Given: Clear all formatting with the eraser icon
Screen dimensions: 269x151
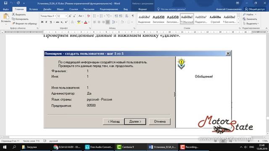Looking at the screenshot, I should point(88,16).
